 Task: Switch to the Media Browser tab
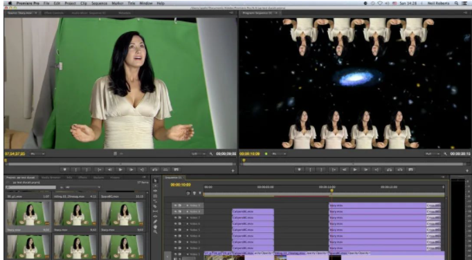tap(51, 178)
